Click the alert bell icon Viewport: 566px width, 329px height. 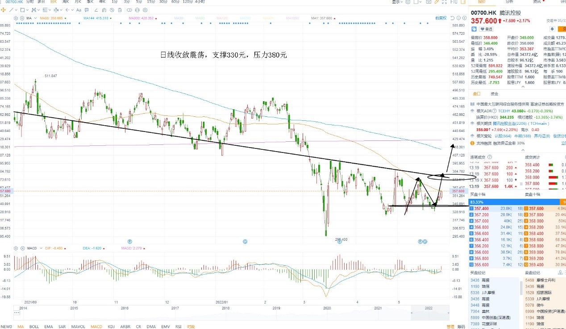click(x=552, y=29)
